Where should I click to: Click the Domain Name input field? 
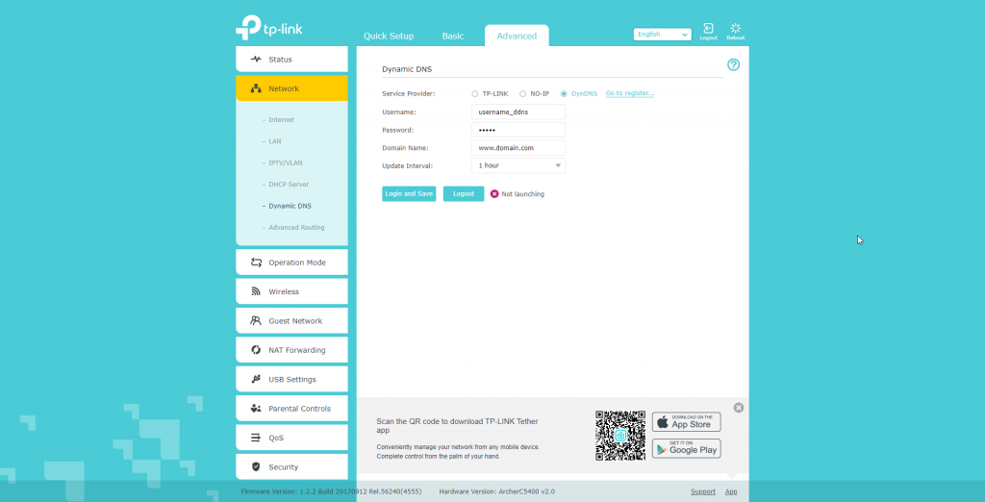point(518,148)
